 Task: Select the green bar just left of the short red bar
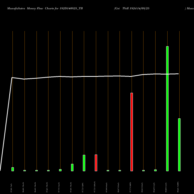[84, 163]
